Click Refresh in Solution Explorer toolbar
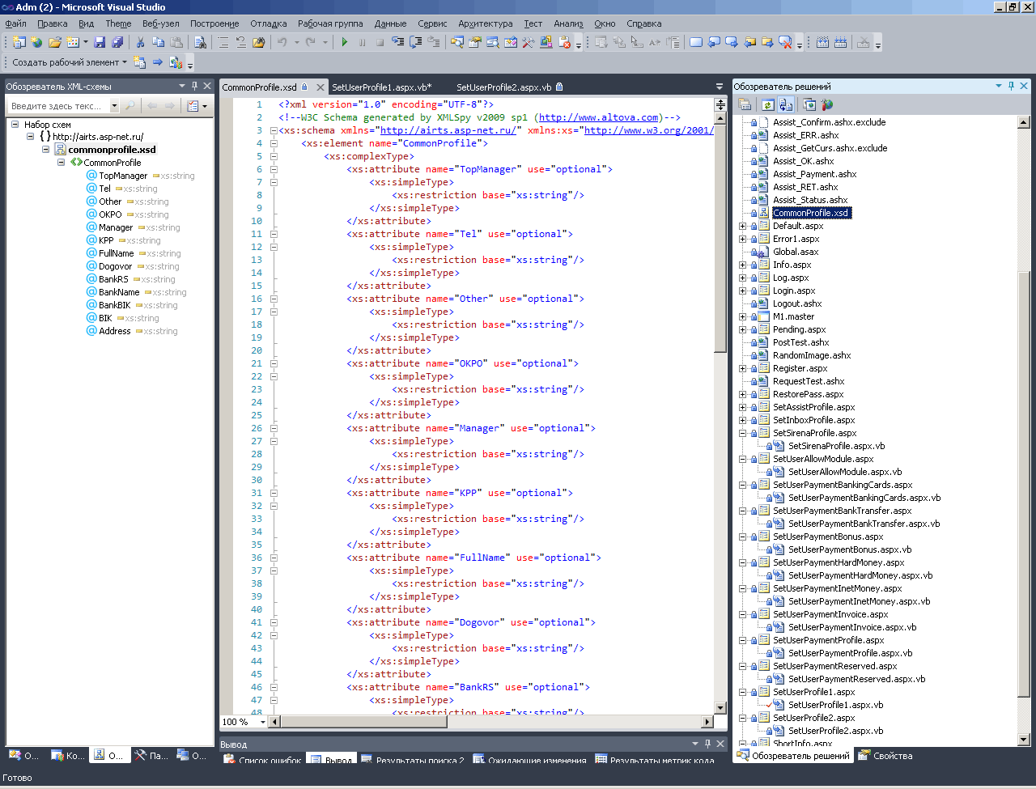 (767, 104)
